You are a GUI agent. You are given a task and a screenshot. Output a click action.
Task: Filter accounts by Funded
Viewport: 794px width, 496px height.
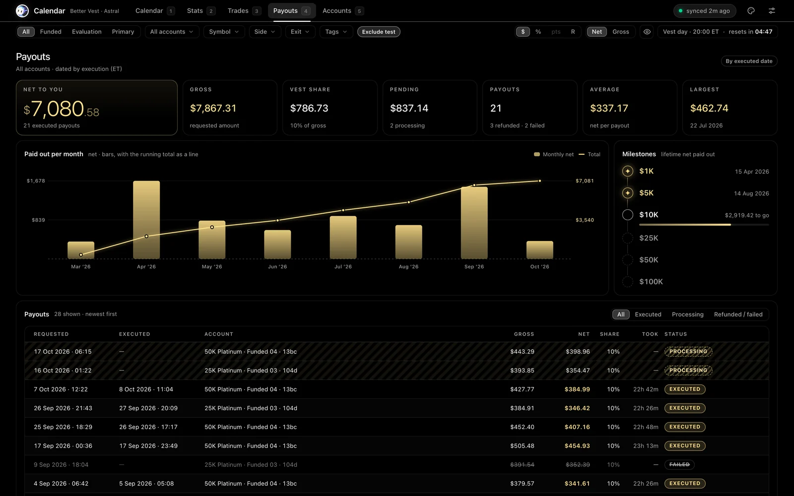coord(51,32)
